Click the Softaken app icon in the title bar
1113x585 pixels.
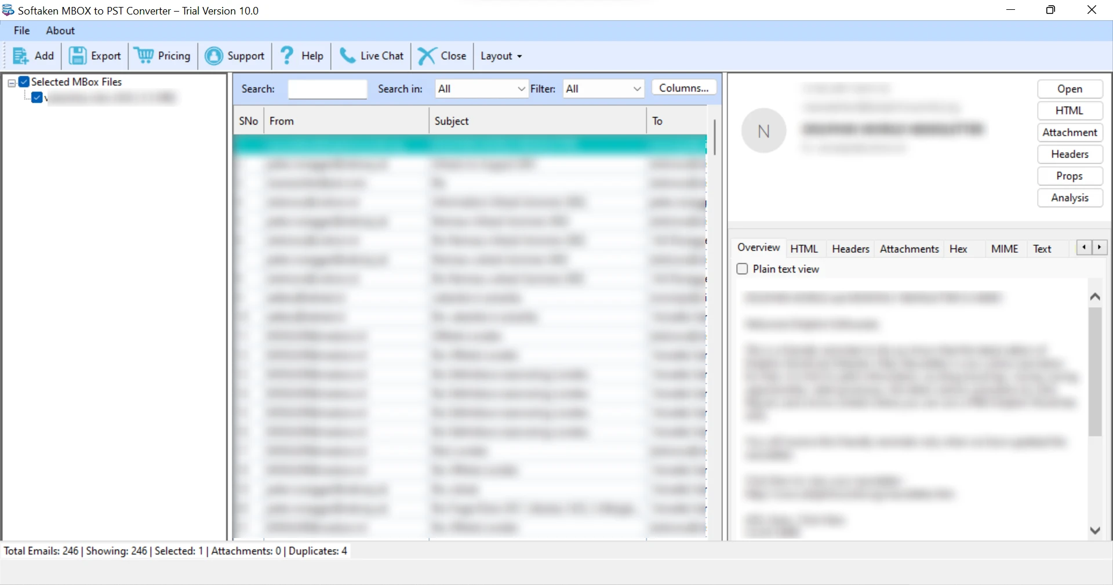8,10
